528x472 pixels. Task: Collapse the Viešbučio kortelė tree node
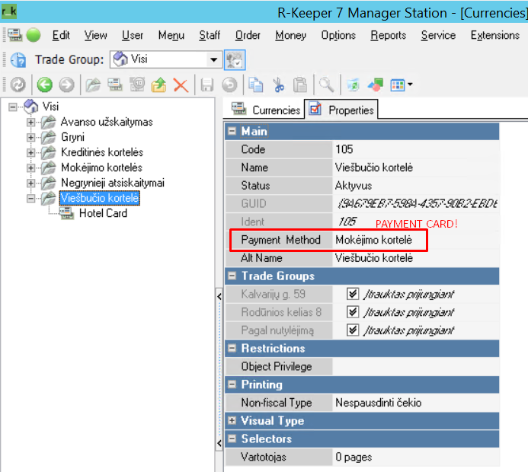(x=30, y=198)
